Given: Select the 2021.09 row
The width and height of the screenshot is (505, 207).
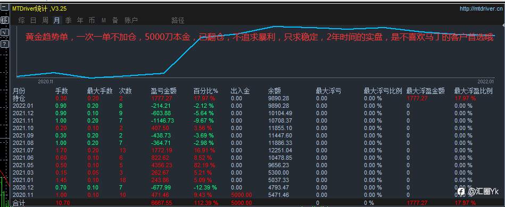Looking at the screenshot, I should point(252,135).
